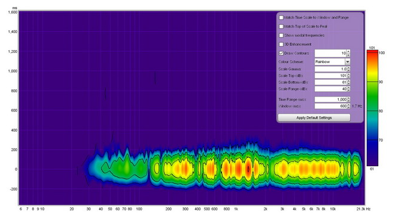Click the contour count field showing 10
Viewport: 393px width, 221px height.
pyautogui.click(x=330, y=53)
